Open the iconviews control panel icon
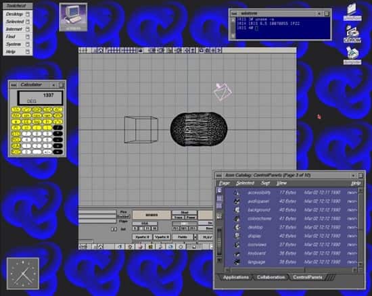This screenshot has width=372, height=296. point(237,245)
